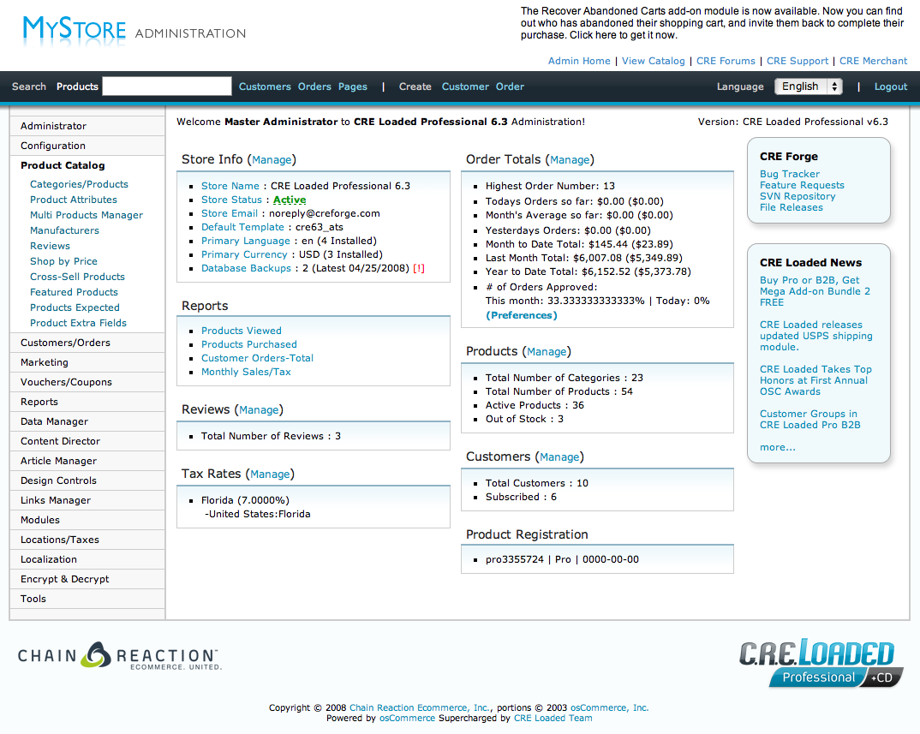The height and width of the screenshot is (734, 920).
Task: Click more... in CRE Loaded News
Action: tap(778, 447)
